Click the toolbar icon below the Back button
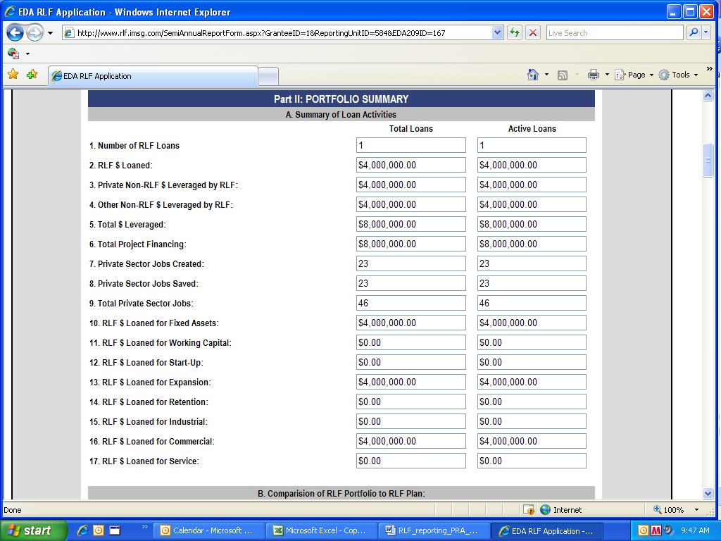Viewport: 721px width, 541px height. (x=13, y=54)
